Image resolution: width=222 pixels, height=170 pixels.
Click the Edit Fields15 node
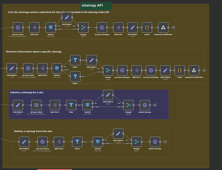click(118, 134)
